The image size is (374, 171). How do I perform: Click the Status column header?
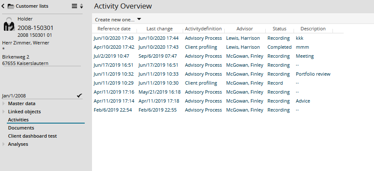[279, 29]
